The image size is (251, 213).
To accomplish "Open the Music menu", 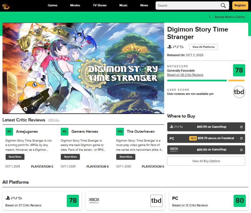I will 123,5.
